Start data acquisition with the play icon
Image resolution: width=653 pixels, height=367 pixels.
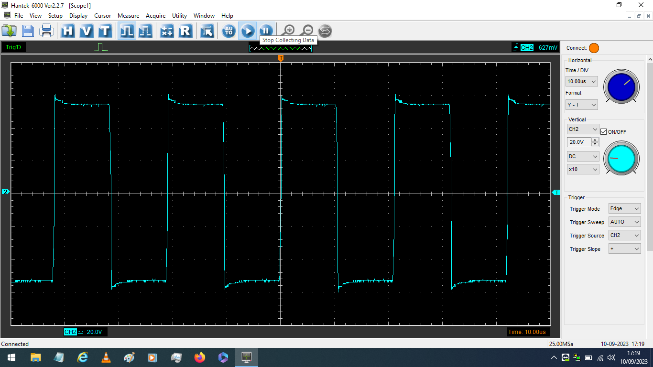click(248, 31)
